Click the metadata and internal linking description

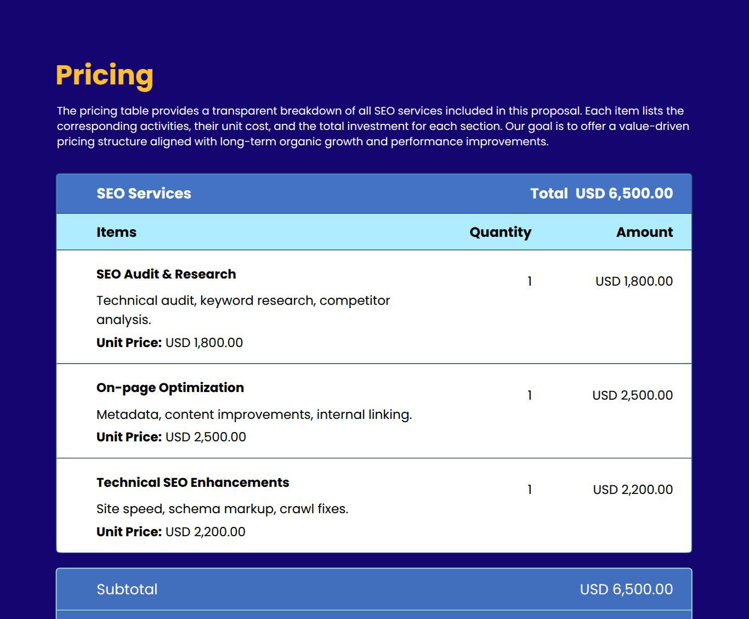[x=254, y=414]
